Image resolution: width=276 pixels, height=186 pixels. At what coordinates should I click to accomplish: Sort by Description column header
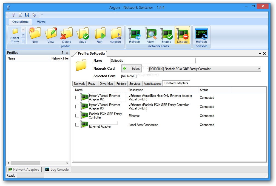(163, 90)
